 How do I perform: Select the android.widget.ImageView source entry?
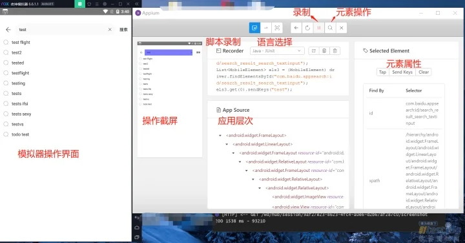[307, 196]
